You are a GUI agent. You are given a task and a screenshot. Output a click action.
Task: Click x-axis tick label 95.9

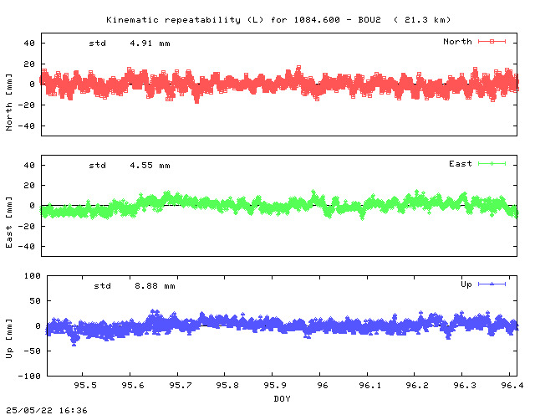275,385
